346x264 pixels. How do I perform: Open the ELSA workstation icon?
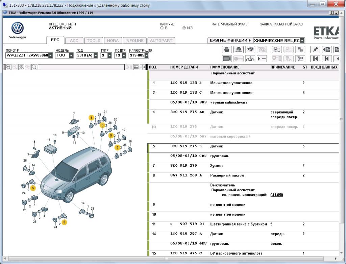point(277,49)
